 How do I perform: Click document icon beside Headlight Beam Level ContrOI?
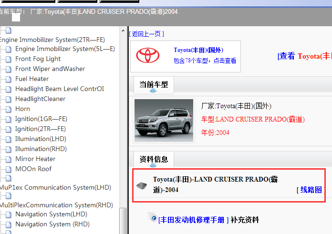(x=9, y=89)
